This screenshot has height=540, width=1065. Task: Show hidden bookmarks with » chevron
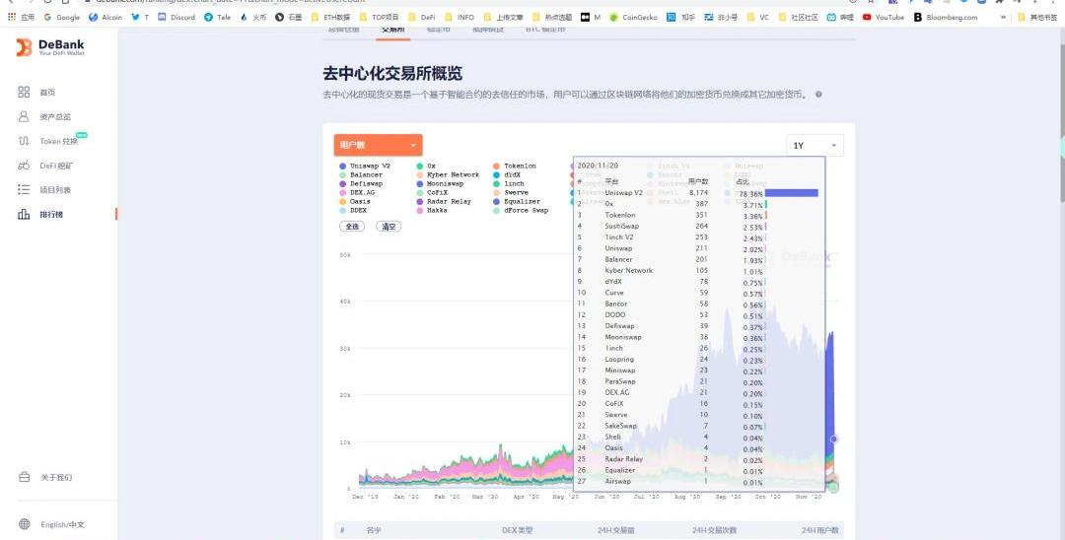pyautogui.click(x=1003, y=17)
